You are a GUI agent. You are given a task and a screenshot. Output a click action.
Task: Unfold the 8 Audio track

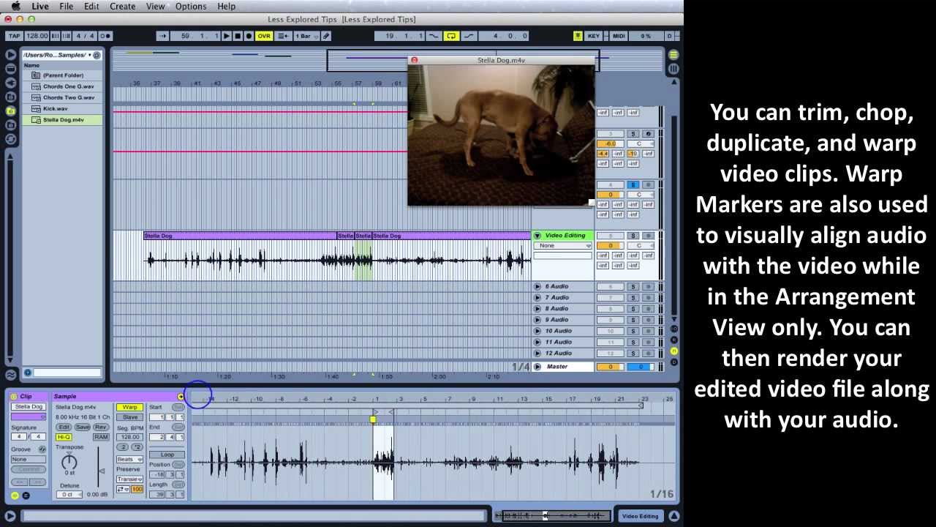coord(537,309)
